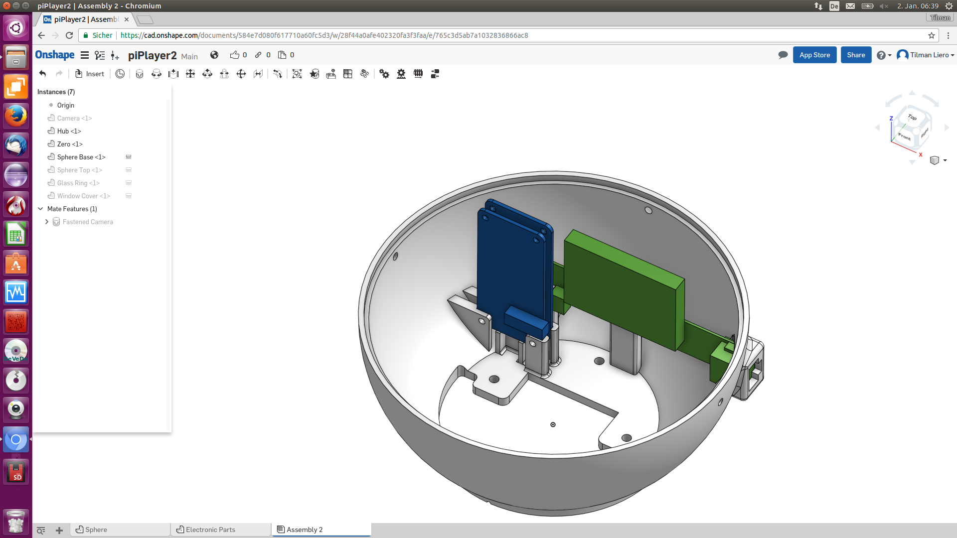Screen dimensions: 957x538
Task: Expand the Fastened Camera mate
Action: coord(47,222)
